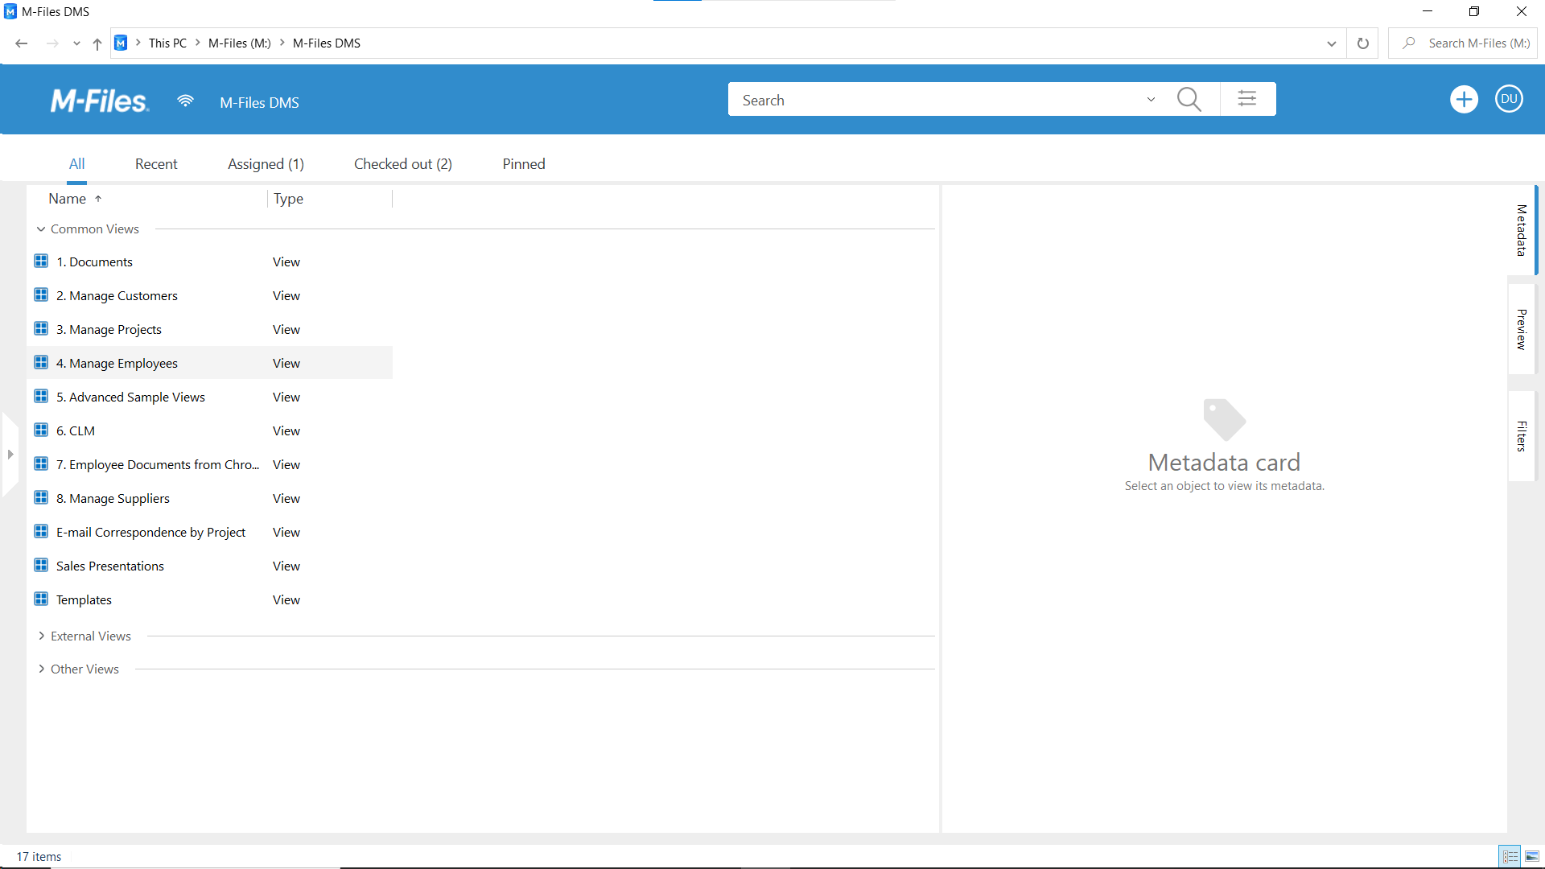This screenshot has height=869, width=1545.
Task: Select the 6. CLM row
Action: click(210, 430)
